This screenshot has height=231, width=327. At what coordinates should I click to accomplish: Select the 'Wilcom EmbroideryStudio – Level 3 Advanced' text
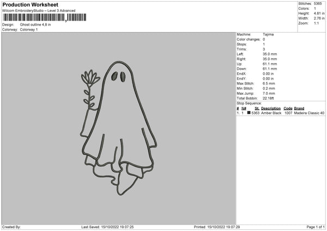39,11
